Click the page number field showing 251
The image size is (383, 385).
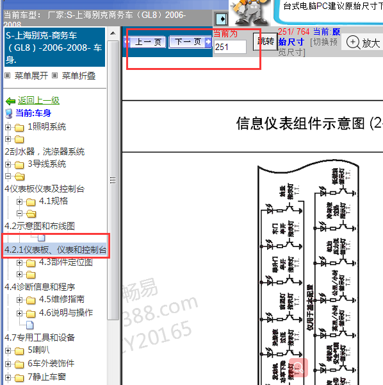coord(230,47)
